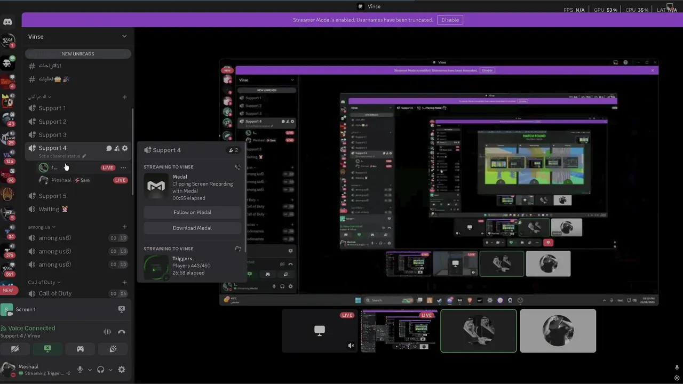Select the live stream preview thumbnail tile
683x384 pixels.
[x=399, y=331]
